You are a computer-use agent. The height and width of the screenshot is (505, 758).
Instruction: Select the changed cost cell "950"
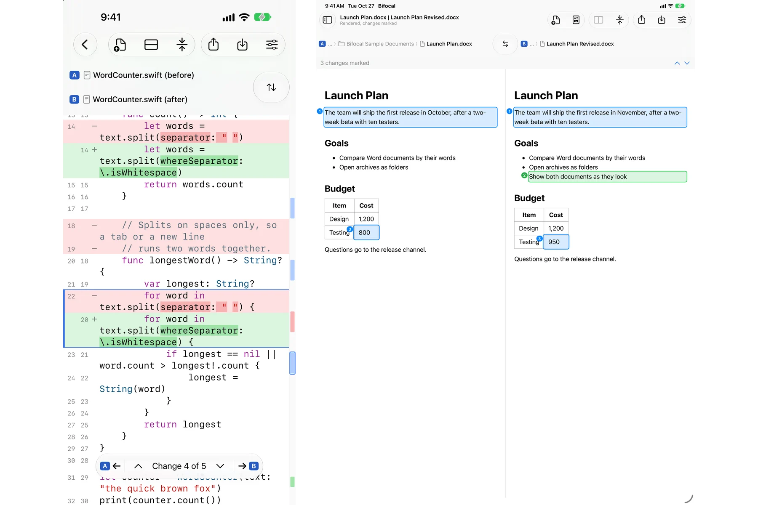(x=556, y=242)
